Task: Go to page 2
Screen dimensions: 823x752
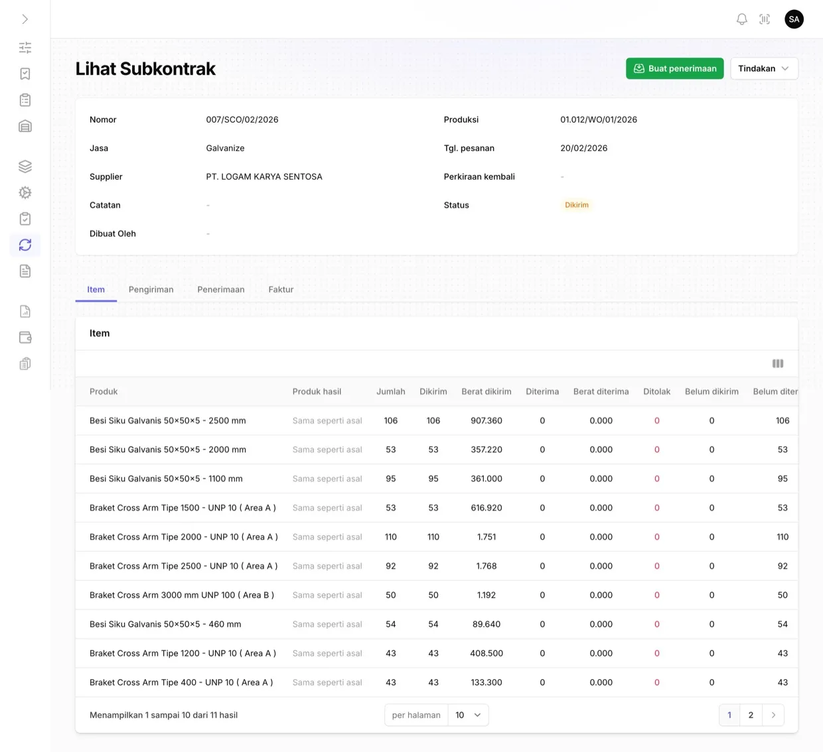Action: 751,715
